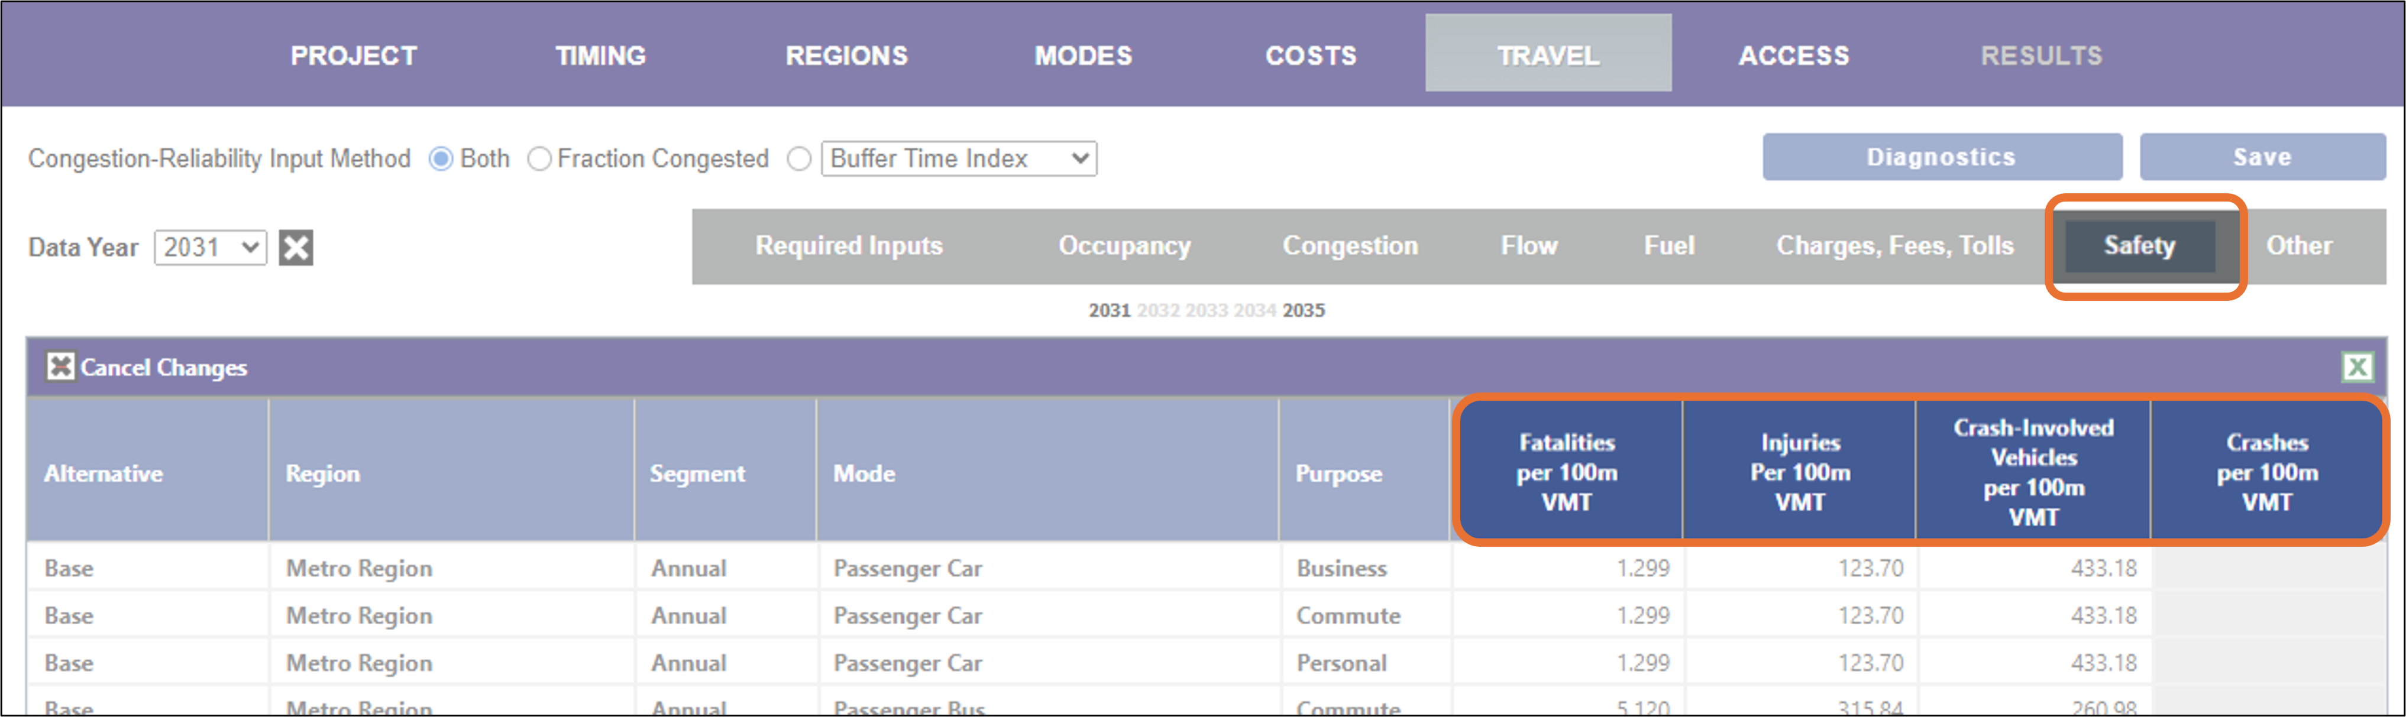Jump to year 2031 link
This screenshot has width=2406, height=717.
coord(1109,310)
